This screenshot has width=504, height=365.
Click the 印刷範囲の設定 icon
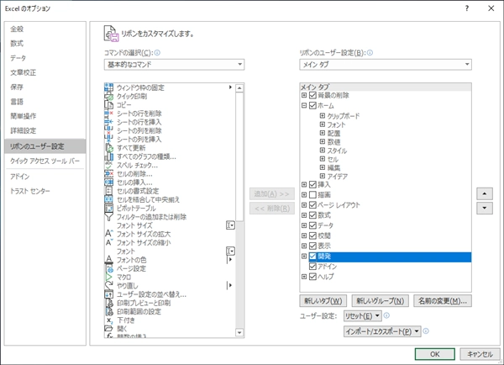[108, 311]
